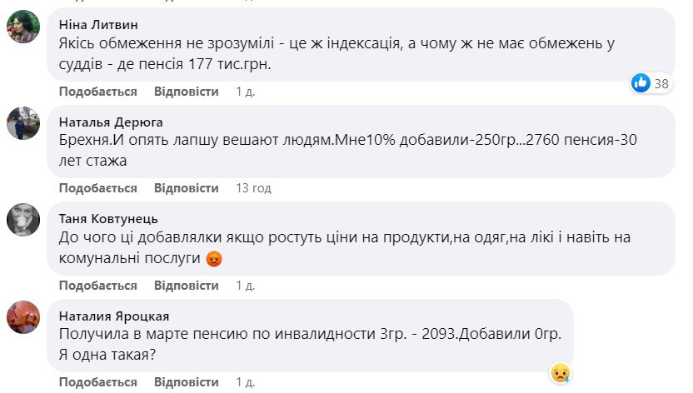Like Ніна Литвин's comment via Подобається
This screenshot has height=393, width=693.
(x=98, y=92)
